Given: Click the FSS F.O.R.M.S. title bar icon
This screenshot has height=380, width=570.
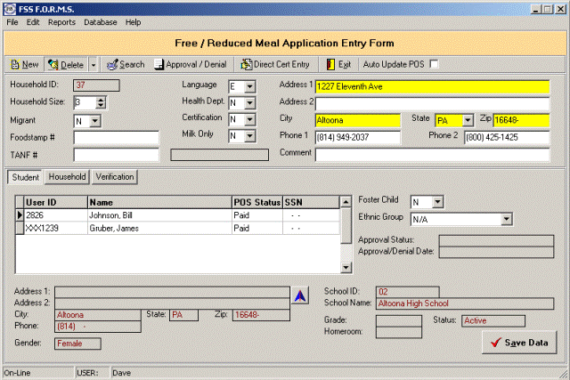Looking at the screenshot, I should [10, 9].
